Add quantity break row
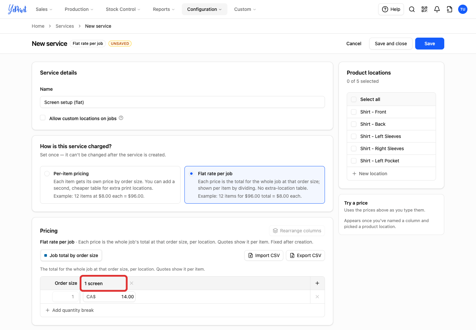Viewport: 476px width, 330px height. click(70, 310)
